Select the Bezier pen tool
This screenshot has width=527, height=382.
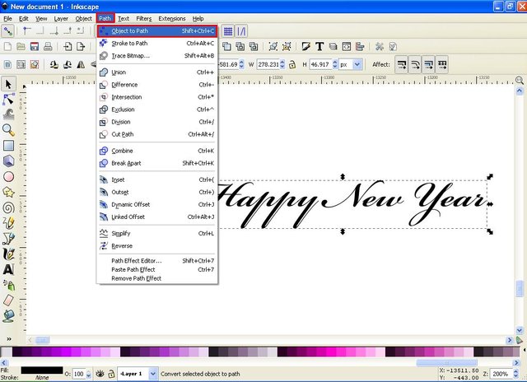pyautogui.click(x=8, y=238)
